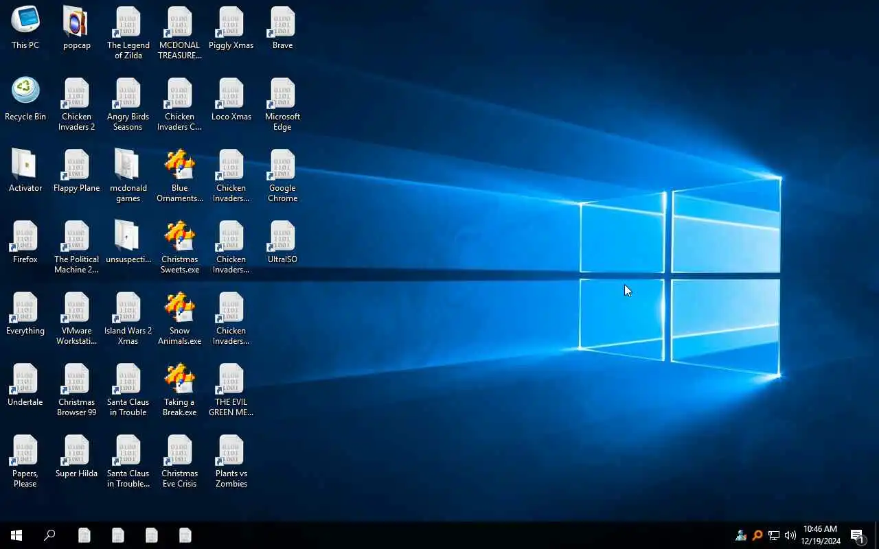The image size is (879, 549).
Task: Select the MCDONAL TREASURE shortcut
Action: click(x=180, y=32)
